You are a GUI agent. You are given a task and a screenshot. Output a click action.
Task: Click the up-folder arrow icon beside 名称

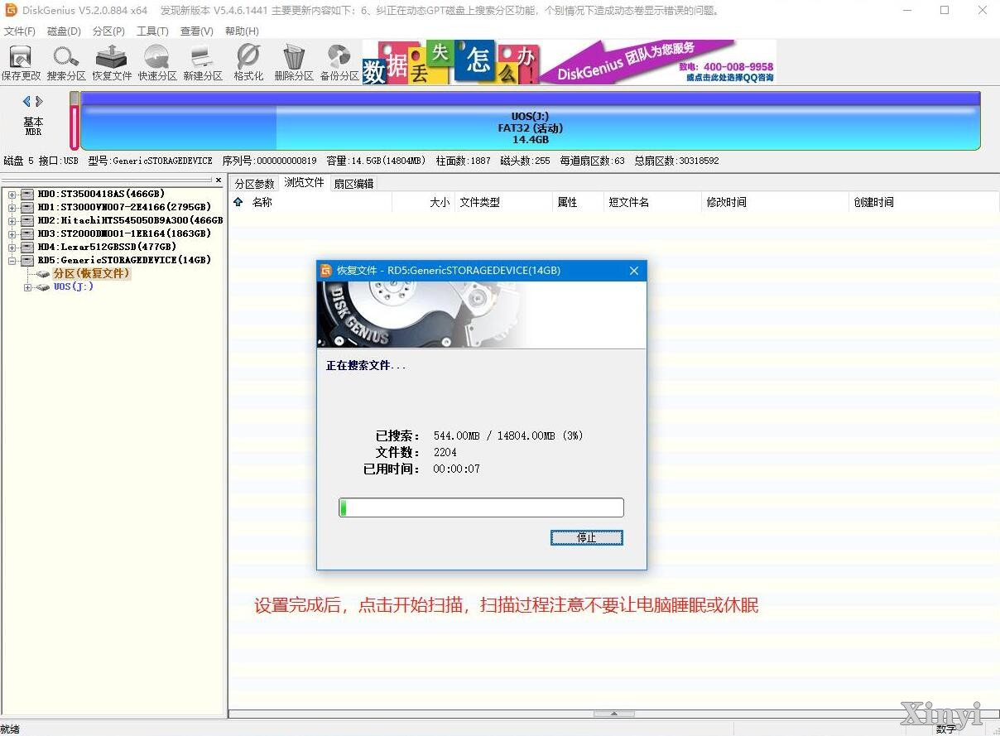click(x=238, y=202)
